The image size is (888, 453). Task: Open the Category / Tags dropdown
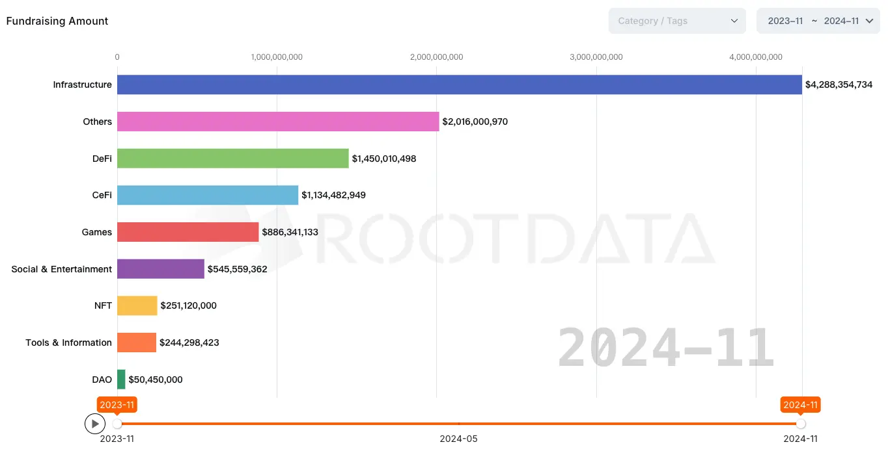coord(671,21)
